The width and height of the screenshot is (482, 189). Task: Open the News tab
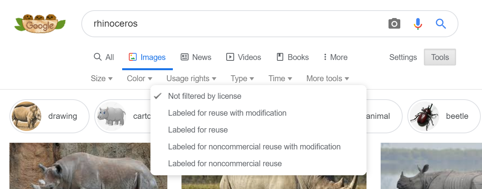[196, 57]
